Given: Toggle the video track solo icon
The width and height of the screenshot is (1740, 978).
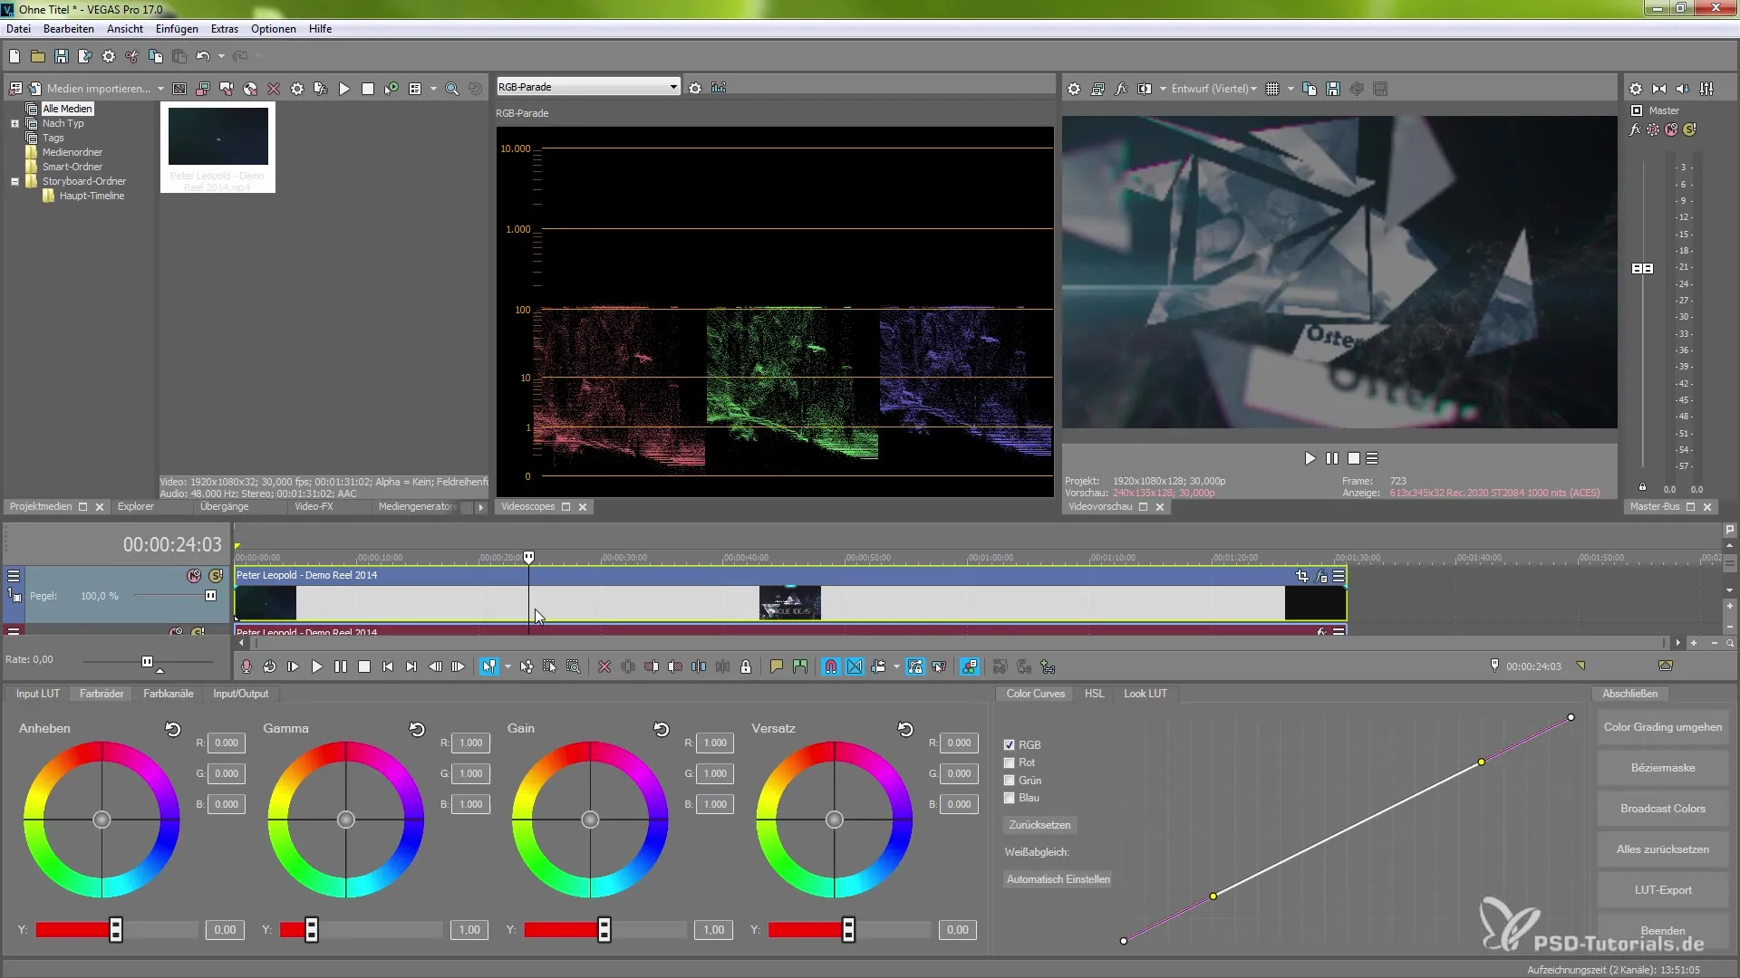Looking at the screenshot, I should 216,576.
